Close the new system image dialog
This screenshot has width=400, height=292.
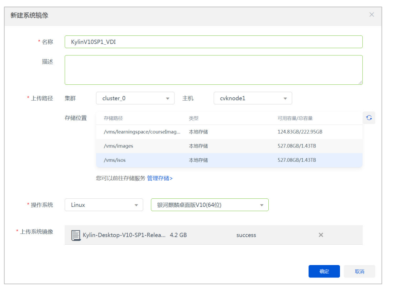point(372,15)
